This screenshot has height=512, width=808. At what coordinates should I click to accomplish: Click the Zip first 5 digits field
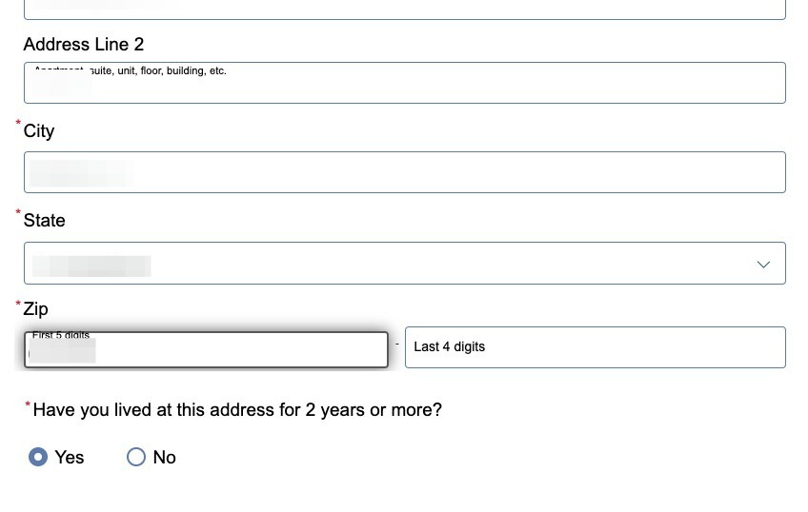click(206, 350)
